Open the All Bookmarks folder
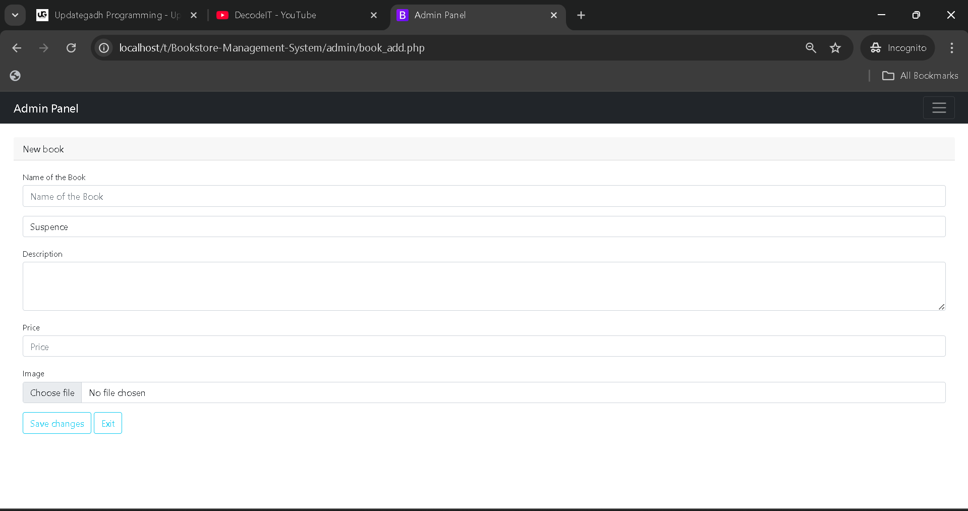Screen dimensions: 968x511 [x=920, y=76]
